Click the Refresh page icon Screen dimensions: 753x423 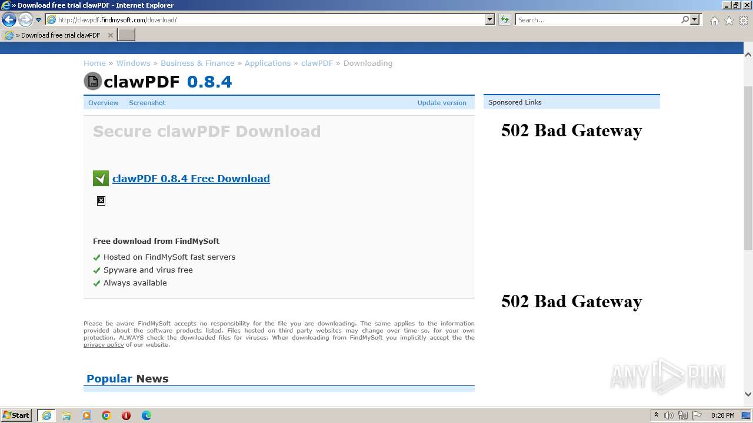[504, 19]
